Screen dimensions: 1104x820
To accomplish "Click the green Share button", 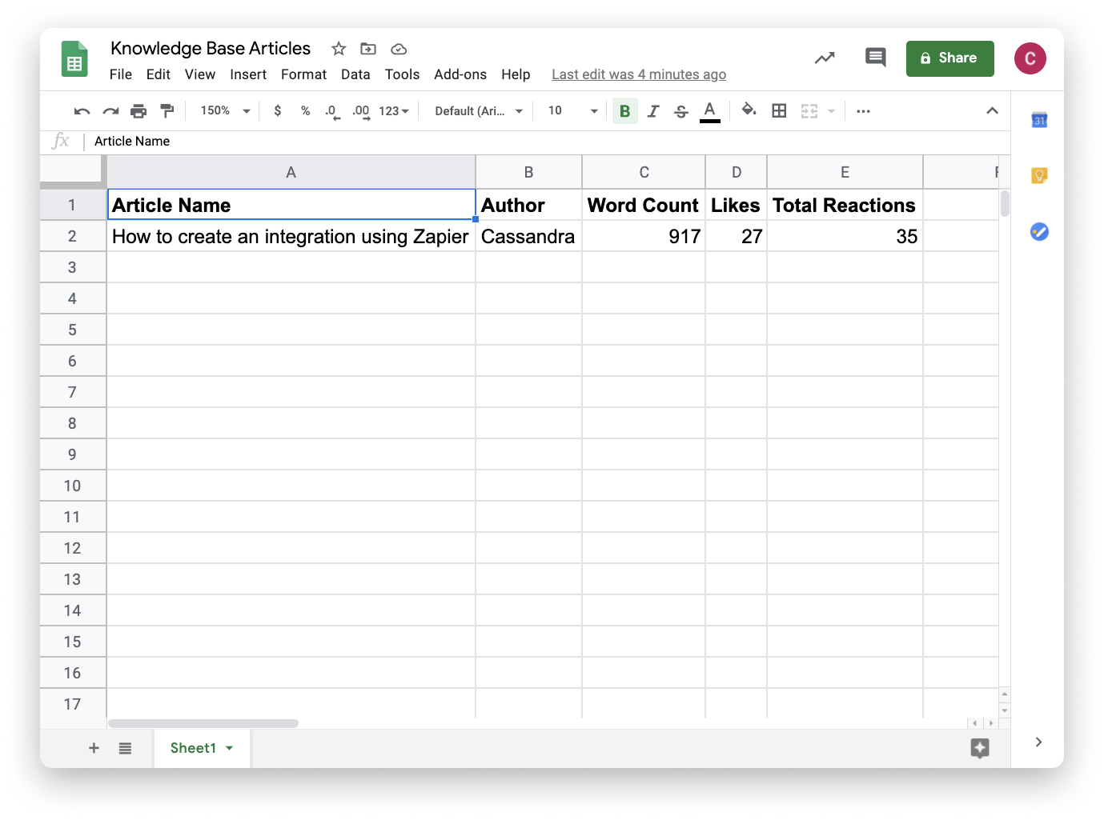I will [x=949, y=58].
